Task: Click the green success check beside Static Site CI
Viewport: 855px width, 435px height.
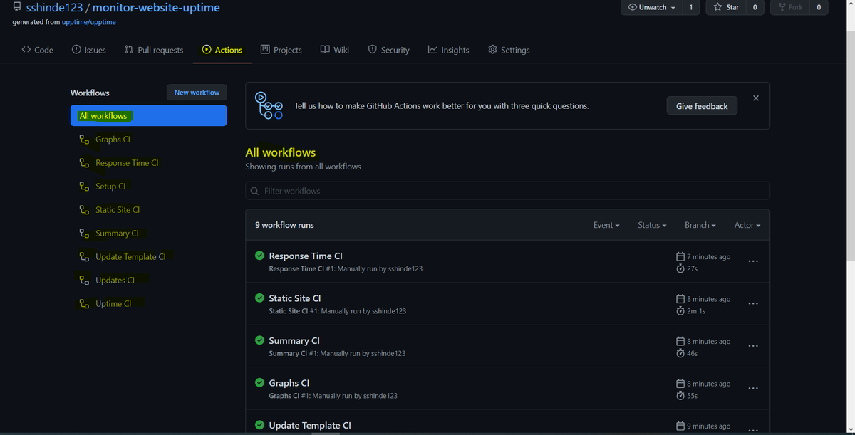Action: point(259,298)
